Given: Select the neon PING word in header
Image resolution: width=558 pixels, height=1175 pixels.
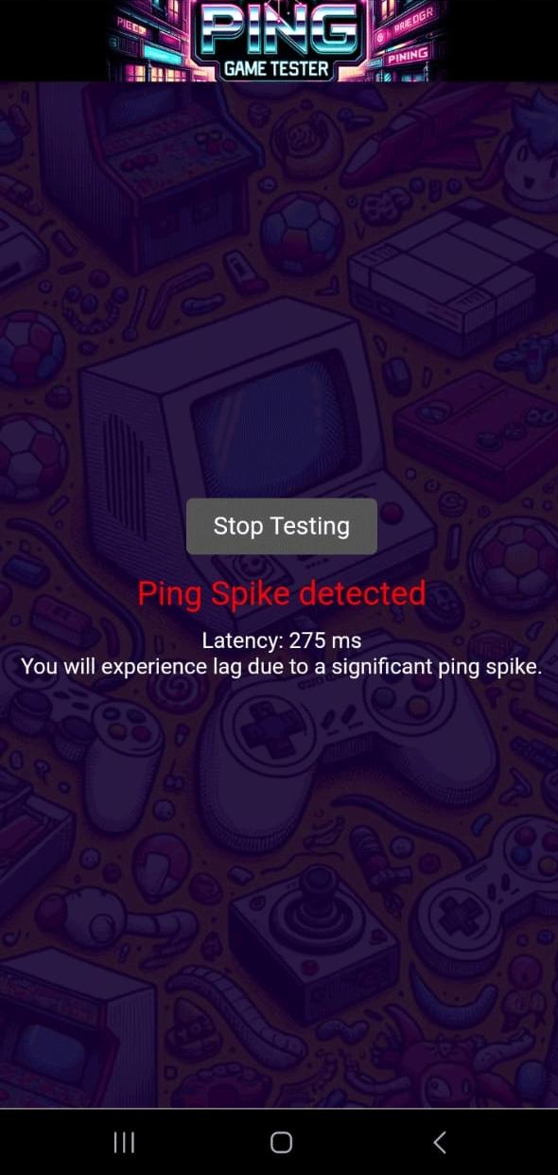Looking at the screenshot, I should [281, 28].
